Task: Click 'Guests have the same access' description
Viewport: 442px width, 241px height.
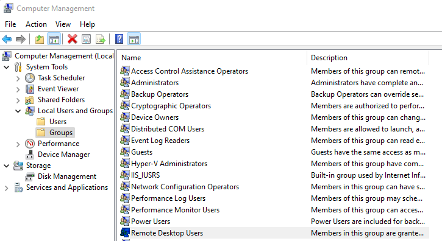Action: (368, 152)
